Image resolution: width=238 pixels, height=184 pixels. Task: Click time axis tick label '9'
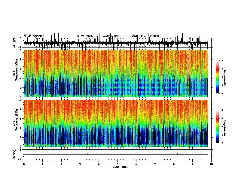(192, 164)
